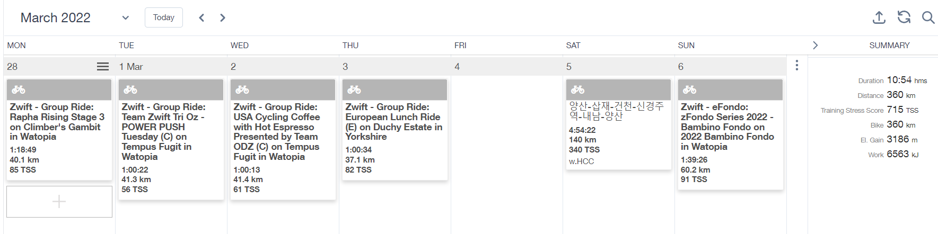Image resolution: width=938 pixels, height=234 pixels.
Task: Go to the next month arrow
Action: 223,17
